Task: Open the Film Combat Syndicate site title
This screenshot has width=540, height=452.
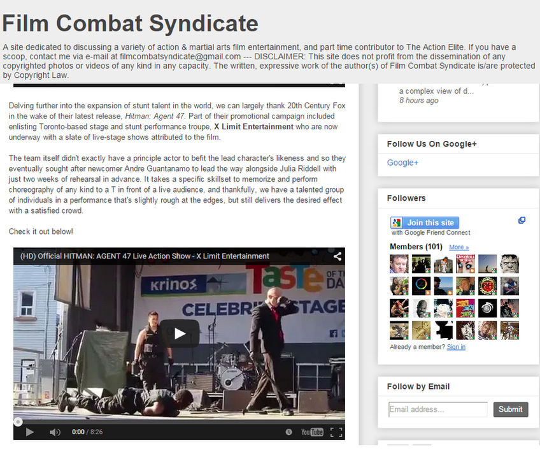Action: 130,24
